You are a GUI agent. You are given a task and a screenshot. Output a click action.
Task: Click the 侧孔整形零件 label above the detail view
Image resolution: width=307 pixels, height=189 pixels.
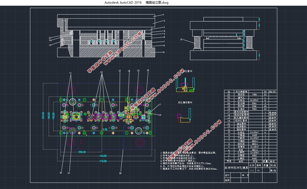(x=185, y=103)
